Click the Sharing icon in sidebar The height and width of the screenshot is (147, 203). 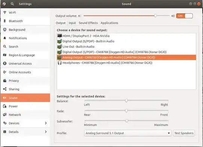[x=5, y=89]
